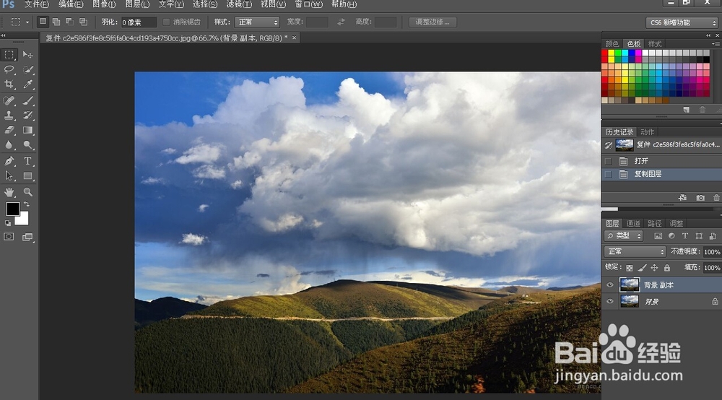The image size is (722, 400).
Task: Switch to 样式 tab
Action: pos(655,44)
